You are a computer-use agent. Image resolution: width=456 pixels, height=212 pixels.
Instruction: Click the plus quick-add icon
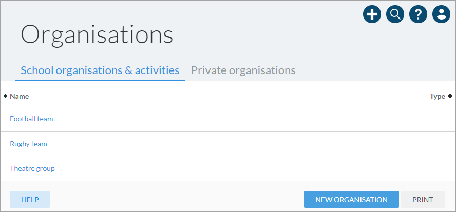point(372,14)
